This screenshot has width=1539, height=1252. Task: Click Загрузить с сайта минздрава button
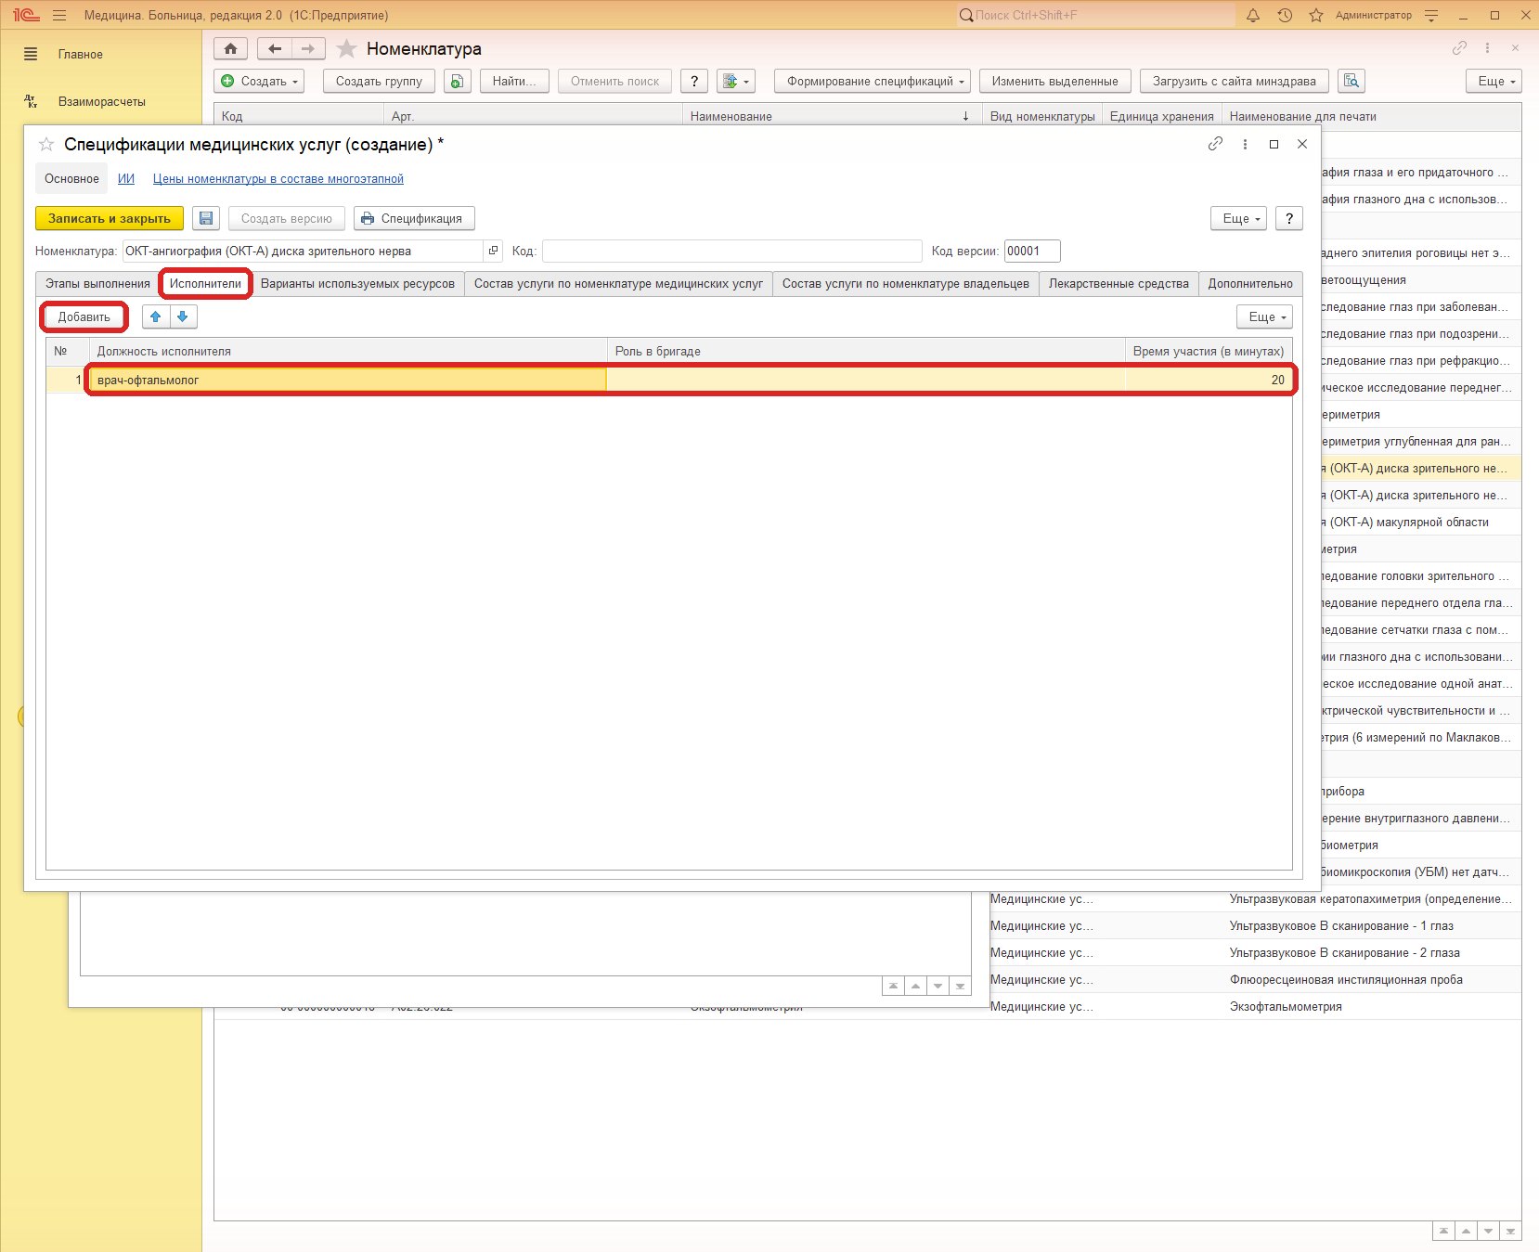(1235, 81)
